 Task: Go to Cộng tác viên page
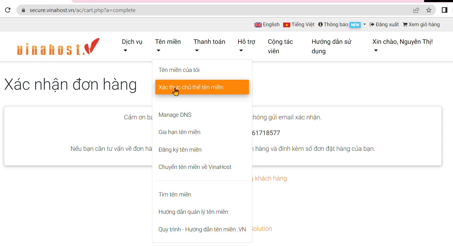point(280,46)
